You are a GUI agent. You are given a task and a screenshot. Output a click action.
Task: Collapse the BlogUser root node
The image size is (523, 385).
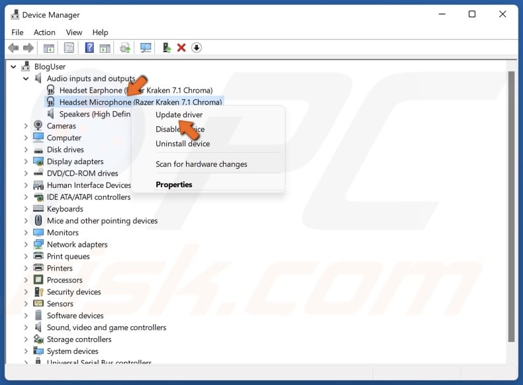13,67
